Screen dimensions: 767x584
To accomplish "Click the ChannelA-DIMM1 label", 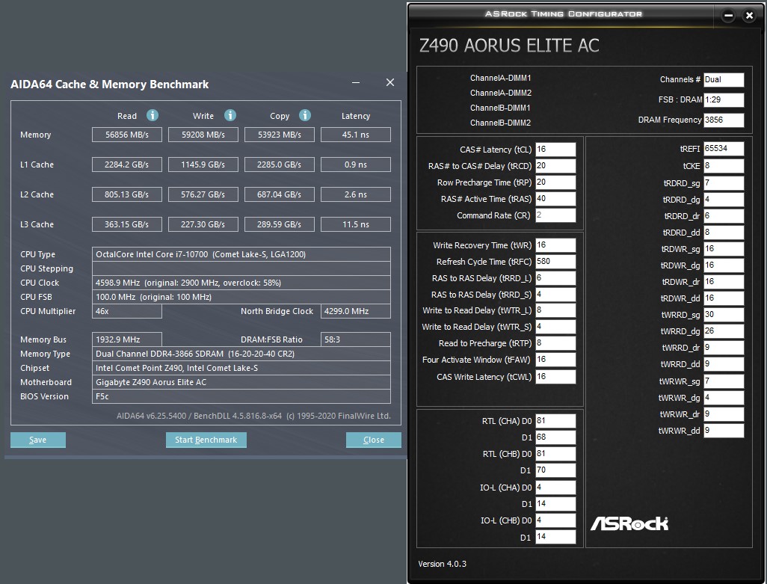I will point(500,78).
